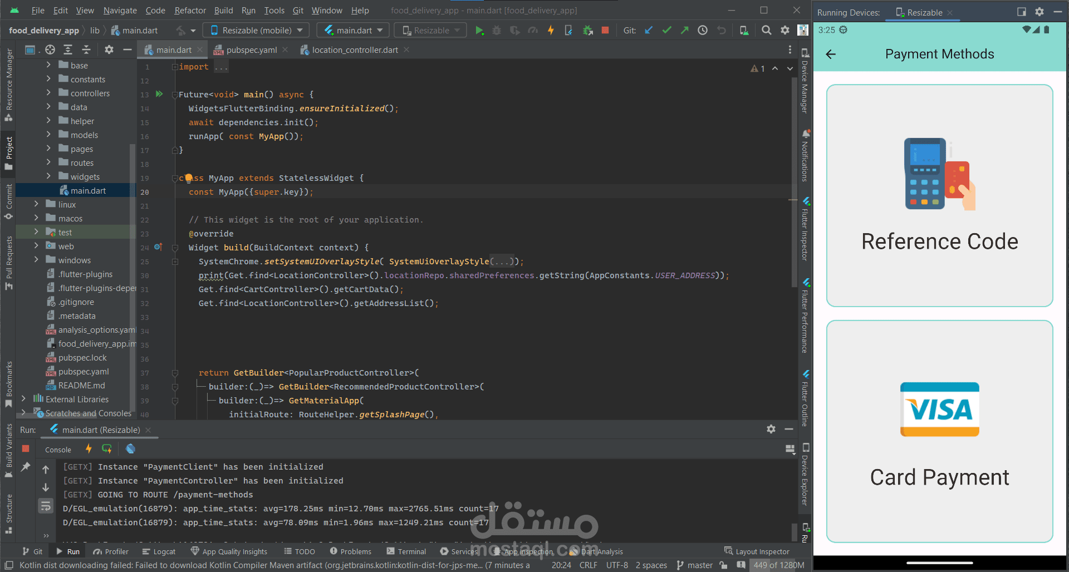Expand the windows folder in the project tree
The image size is (1069, 572).
point(36,260)
